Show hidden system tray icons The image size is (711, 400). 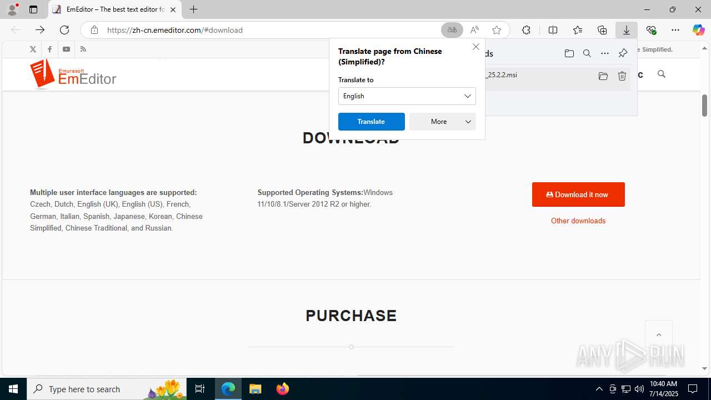coord(599,389)
